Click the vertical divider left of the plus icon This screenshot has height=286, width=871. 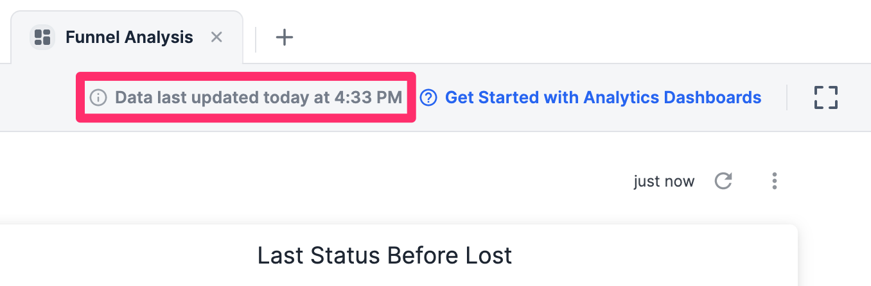pyautogui.click(x=256, y=38)
